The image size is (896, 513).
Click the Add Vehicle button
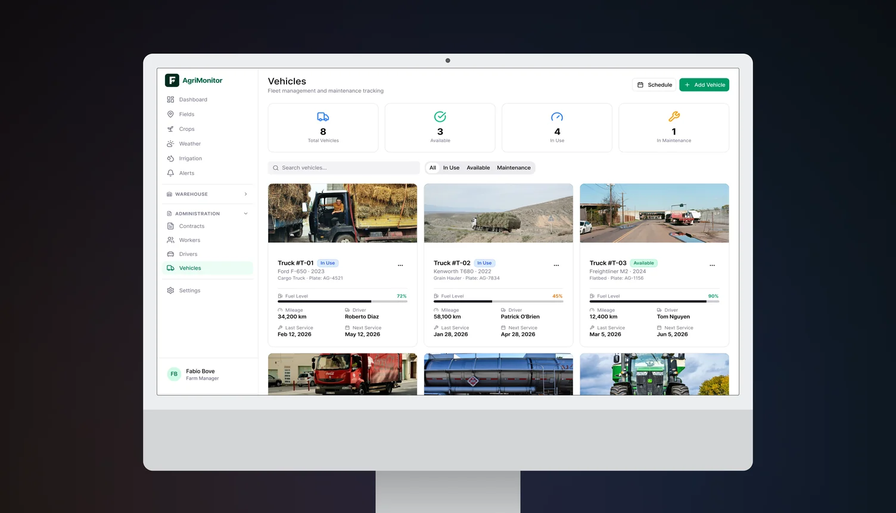pyautogui.click(x=704, y=85)
